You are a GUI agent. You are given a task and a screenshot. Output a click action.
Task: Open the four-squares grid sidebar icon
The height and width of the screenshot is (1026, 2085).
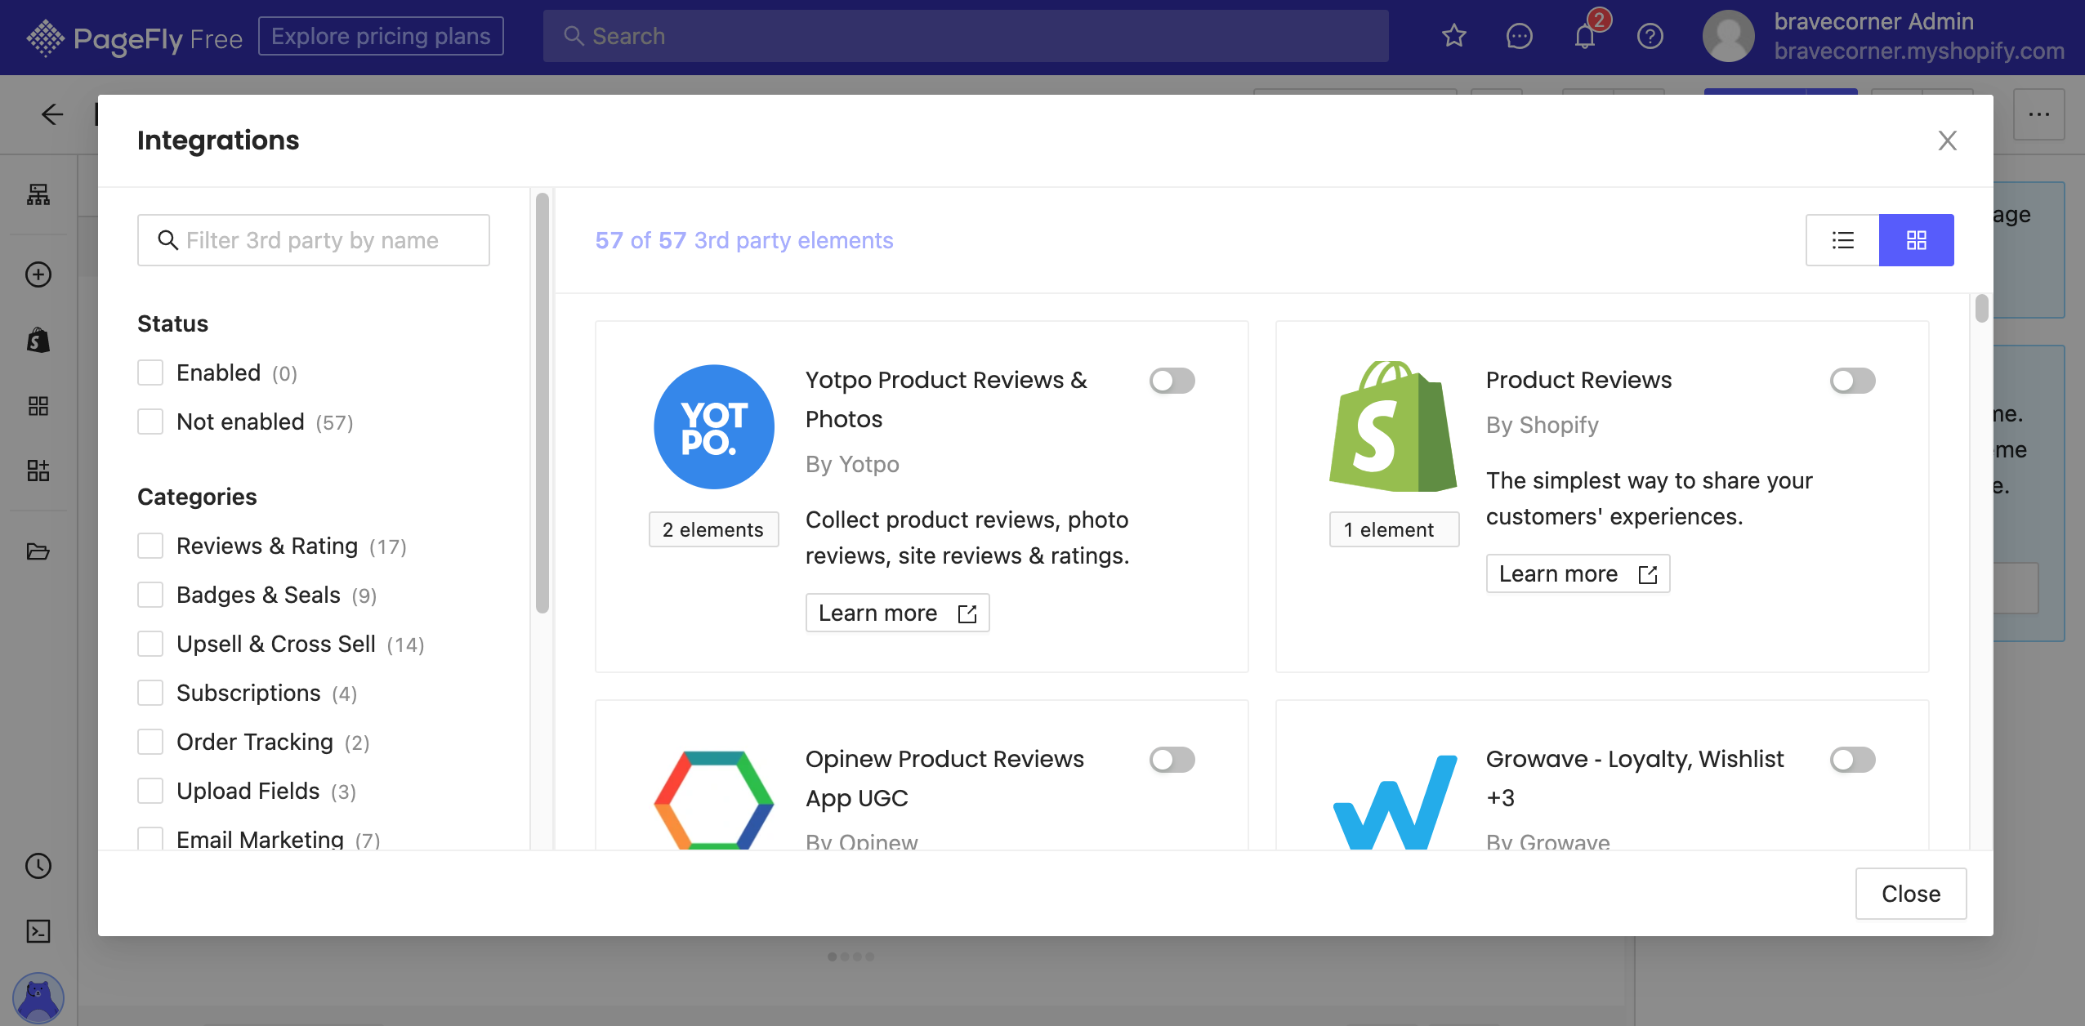pos(38,405)
